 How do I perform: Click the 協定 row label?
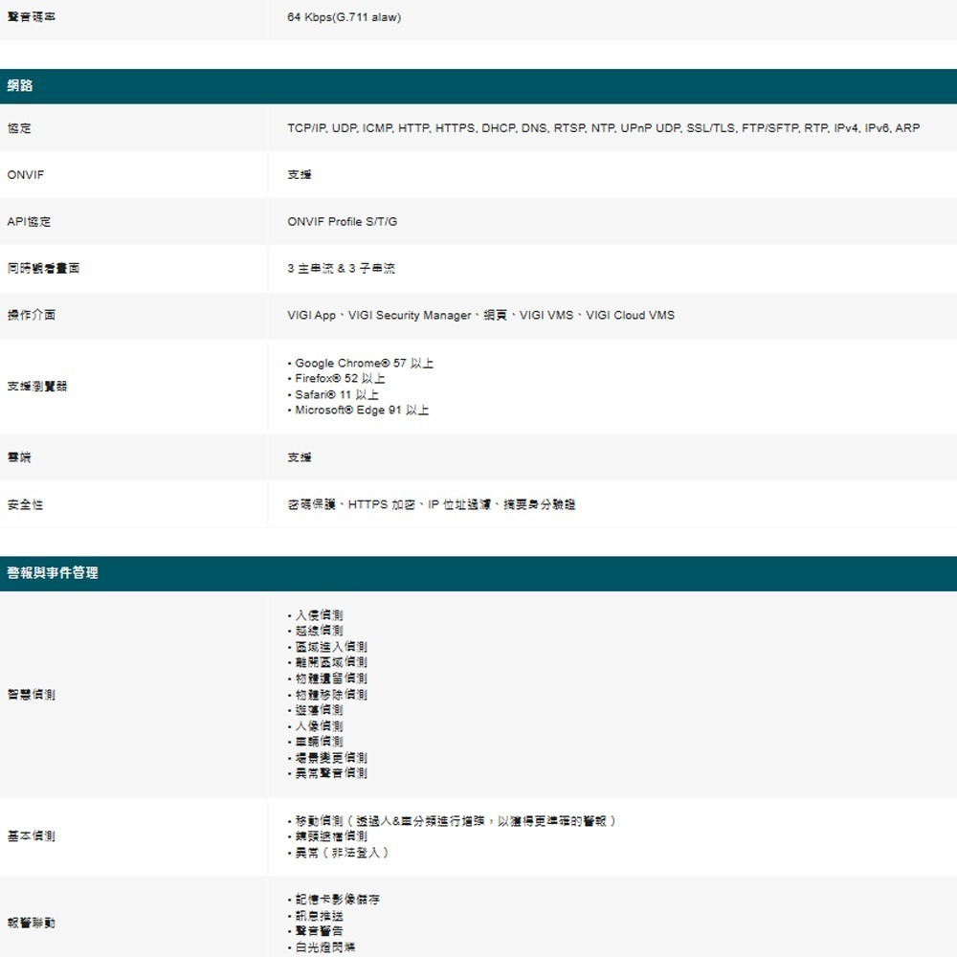point(17,127)
